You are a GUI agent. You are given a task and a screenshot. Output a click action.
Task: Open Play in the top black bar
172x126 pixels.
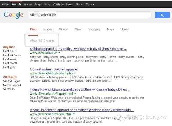pos(47,5)
